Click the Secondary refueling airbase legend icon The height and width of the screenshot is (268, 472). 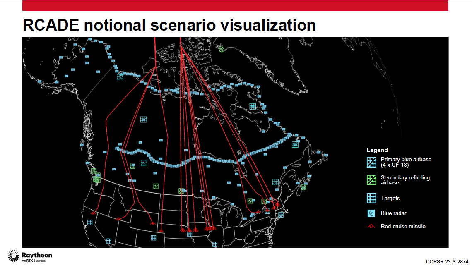click(371, 180)
